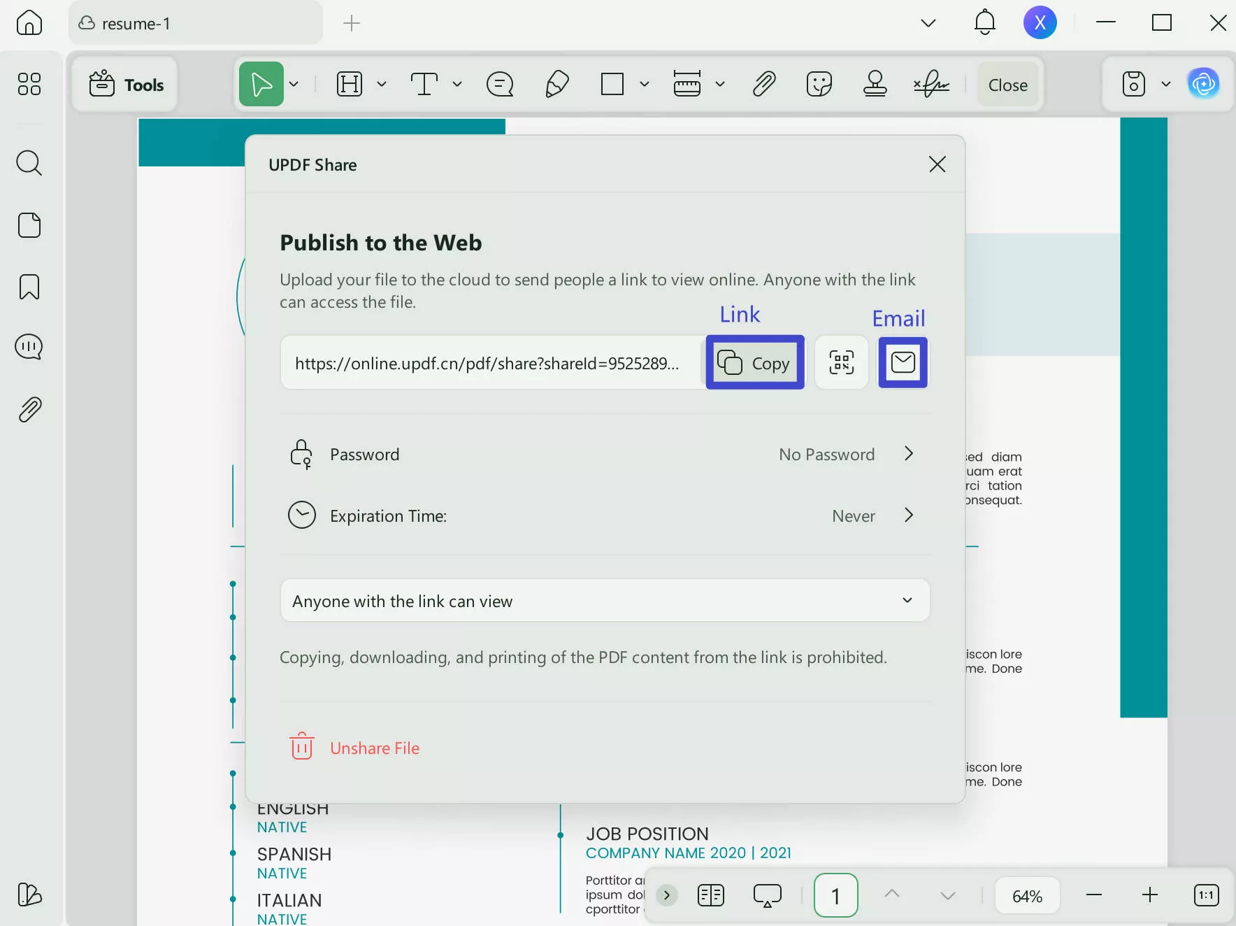Expand measure tool options arrow
Viewport: 1236px width, 926px height.
point(720,85)
